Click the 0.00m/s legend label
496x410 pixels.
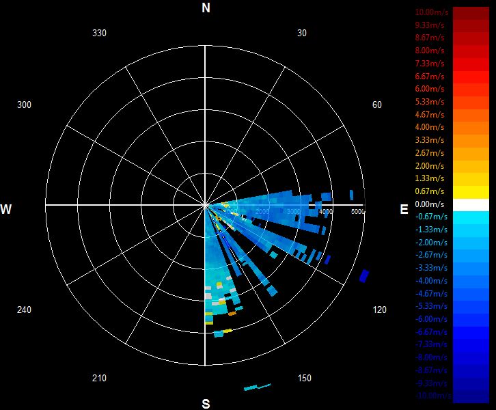coord(430,204)
